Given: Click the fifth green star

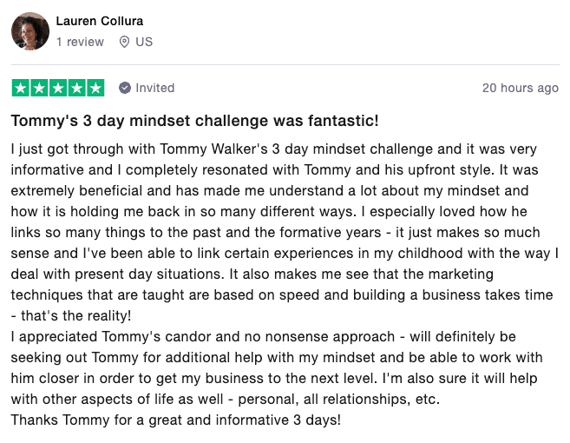Looking at the screenshot, I should [95, 88].
